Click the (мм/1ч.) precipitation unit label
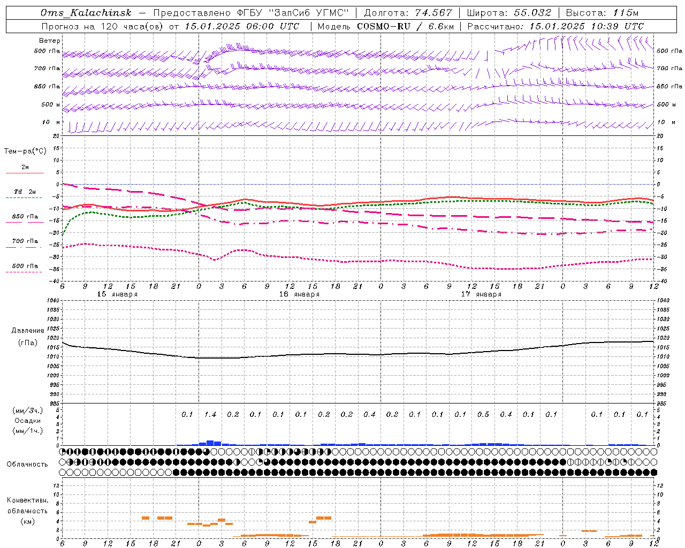 (28, 431)
